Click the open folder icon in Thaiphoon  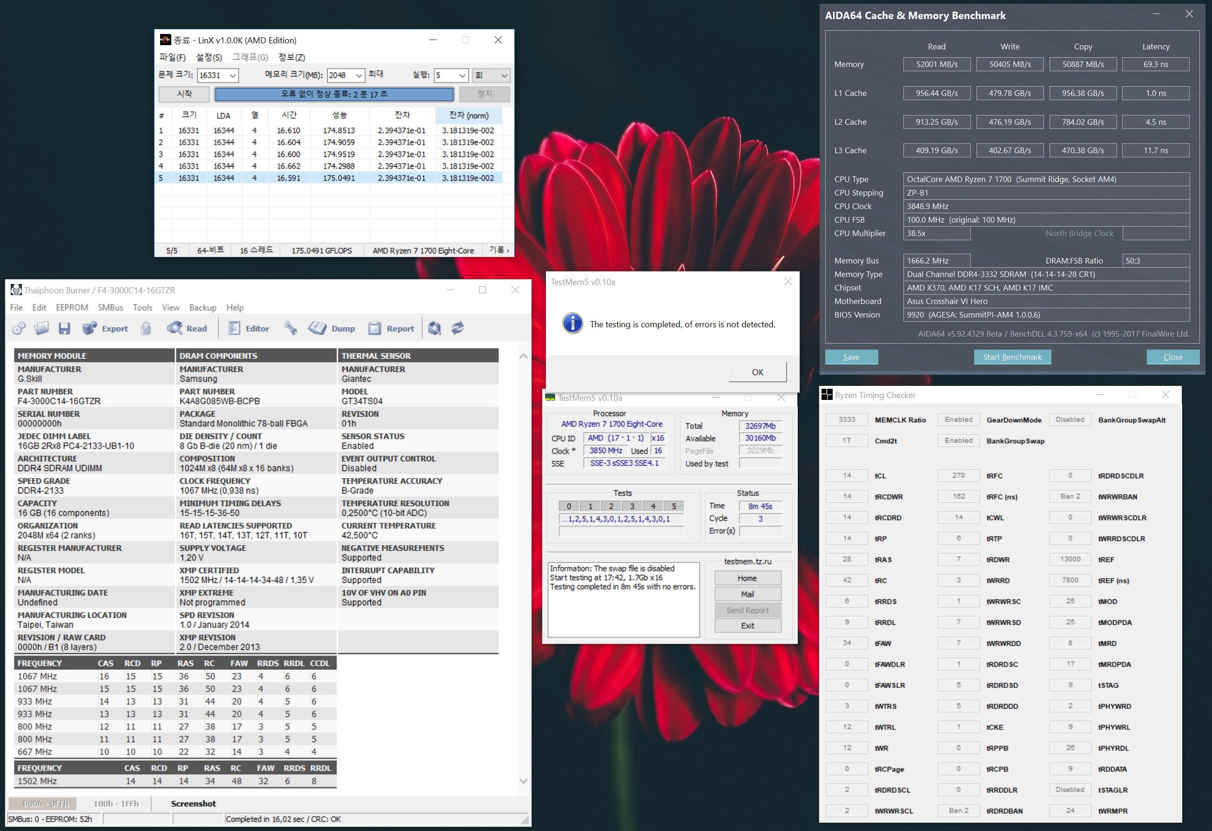click(x=41, y=328)
